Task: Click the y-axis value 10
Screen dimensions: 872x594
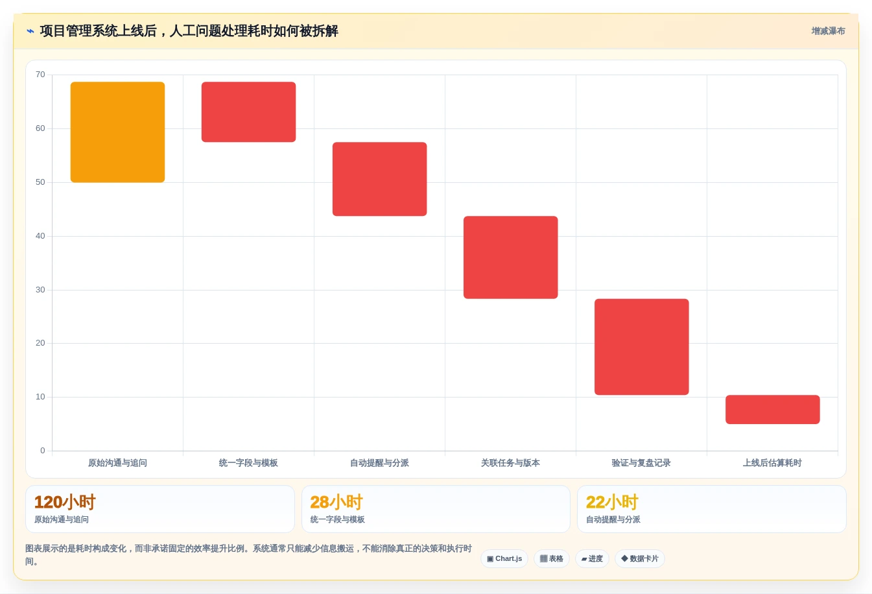Action: (x=40, y=397)
